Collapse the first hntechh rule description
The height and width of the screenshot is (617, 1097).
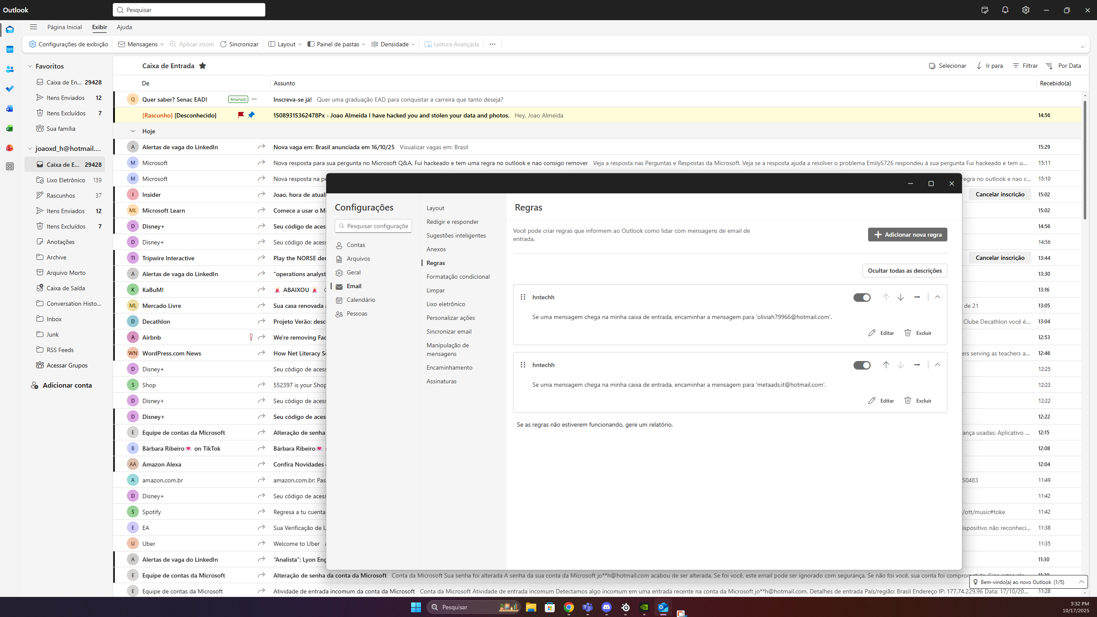pos(938,297)
